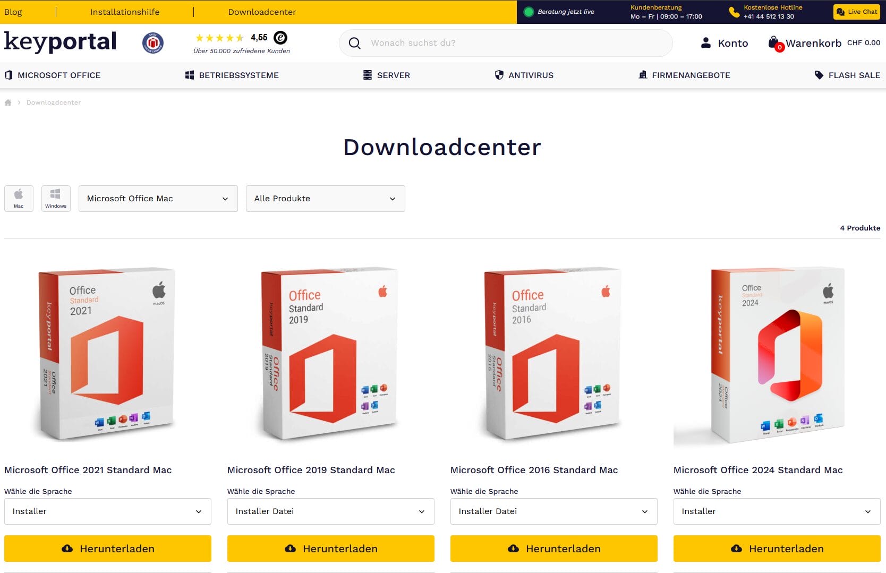Open the Office 2024 Standard Mac thumbnail
The image size is (886, 573).
coord(777,354)
